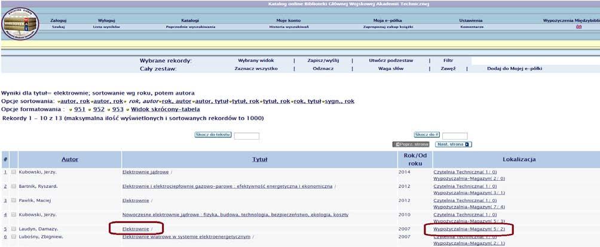The height and width of the screenshot is (247, 600).
Task: Go to Poprzednie wyszukiwania
Action: (190, 27)
